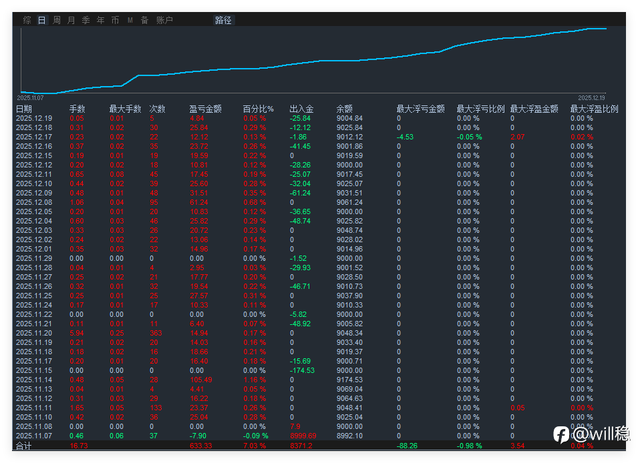Sort by the 次数 column header
638x463 pixels.
[157, 109]
